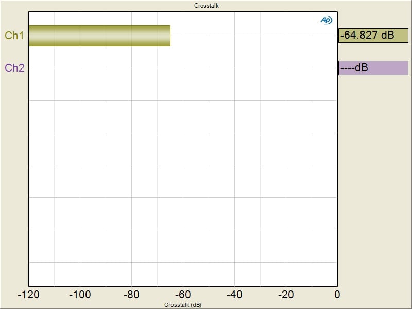Pick the -40 axis tick label
The height and width of the screenshot is (309, 412).
point(234,295)
